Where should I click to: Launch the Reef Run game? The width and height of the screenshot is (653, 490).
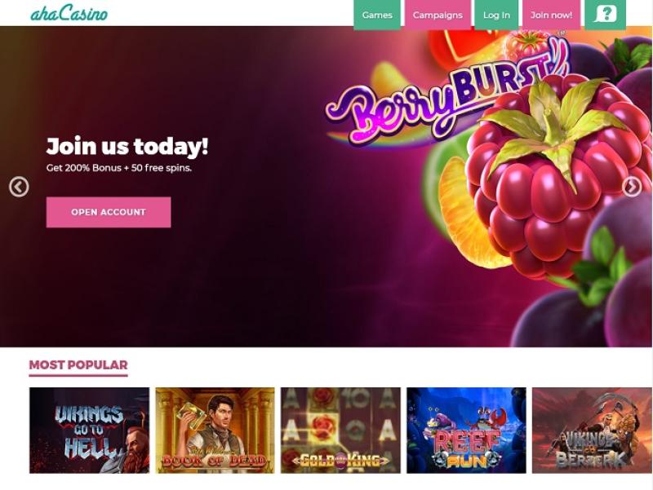click(466, 430)
